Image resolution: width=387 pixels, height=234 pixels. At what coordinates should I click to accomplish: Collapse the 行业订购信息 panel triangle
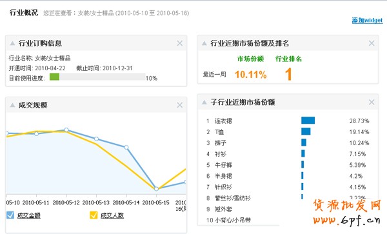click(x=12, y=43)
